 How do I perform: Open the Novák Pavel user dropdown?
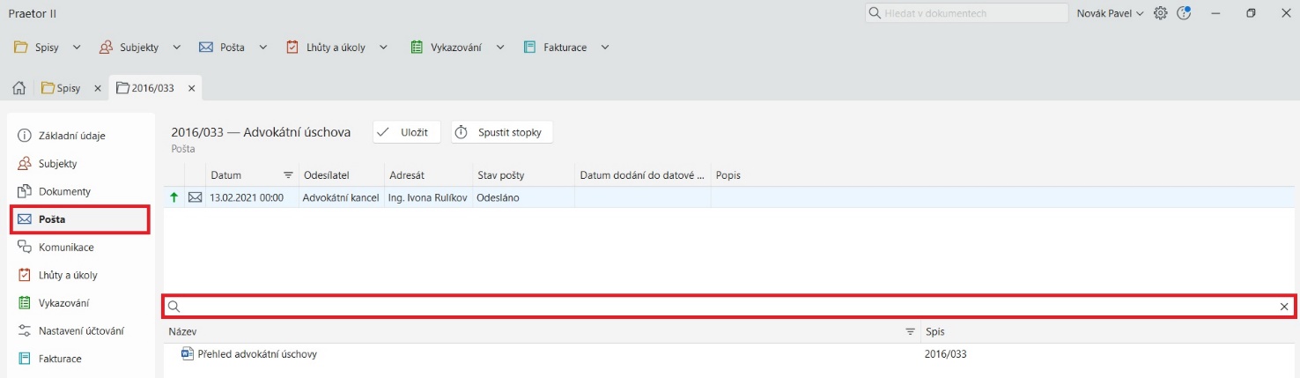tap(1108, 13)
